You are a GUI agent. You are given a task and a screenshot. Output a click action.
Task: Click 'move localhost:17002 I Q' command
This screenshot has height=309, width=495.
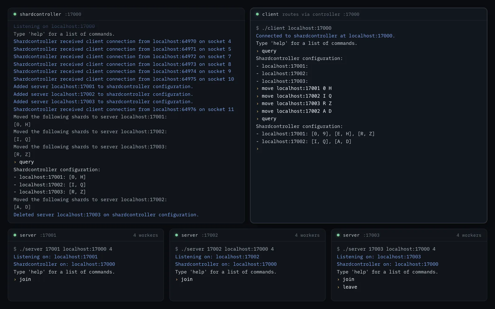294,96
